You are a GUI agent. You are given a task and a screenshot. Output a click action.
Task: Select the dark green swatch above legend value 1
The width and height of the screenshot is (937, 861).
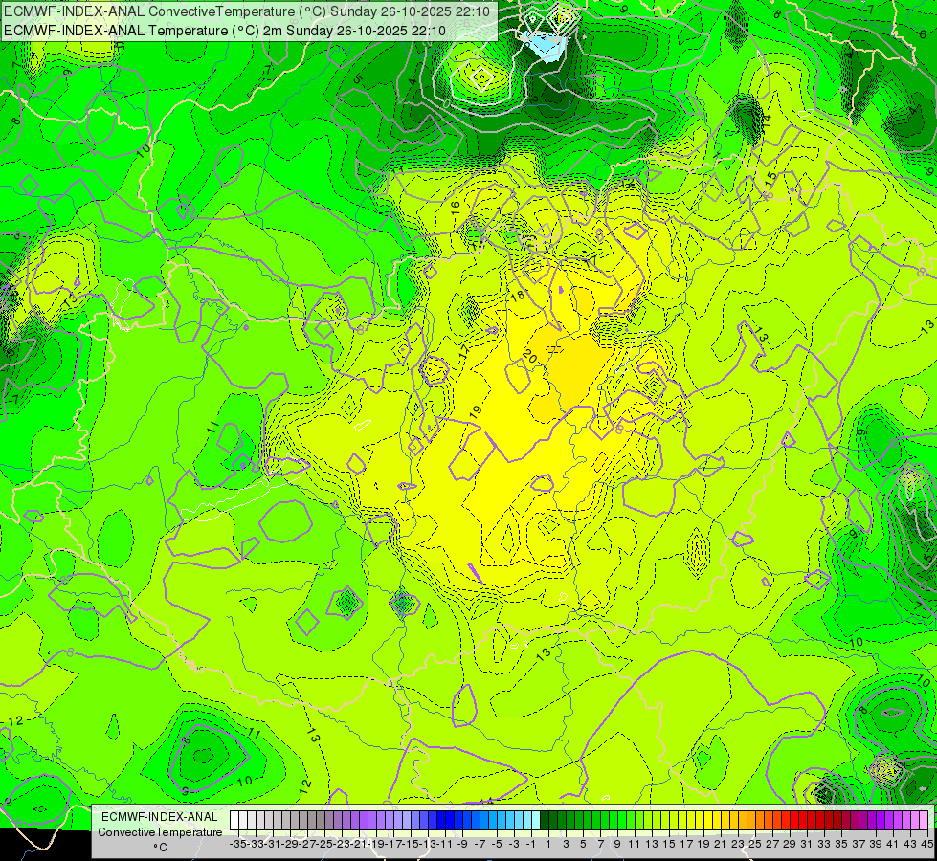point(545,820)
